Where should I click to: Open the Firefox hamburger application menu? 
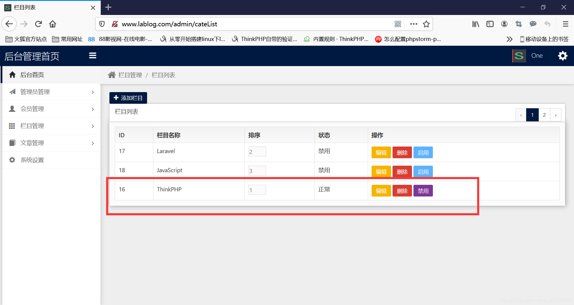566,24
